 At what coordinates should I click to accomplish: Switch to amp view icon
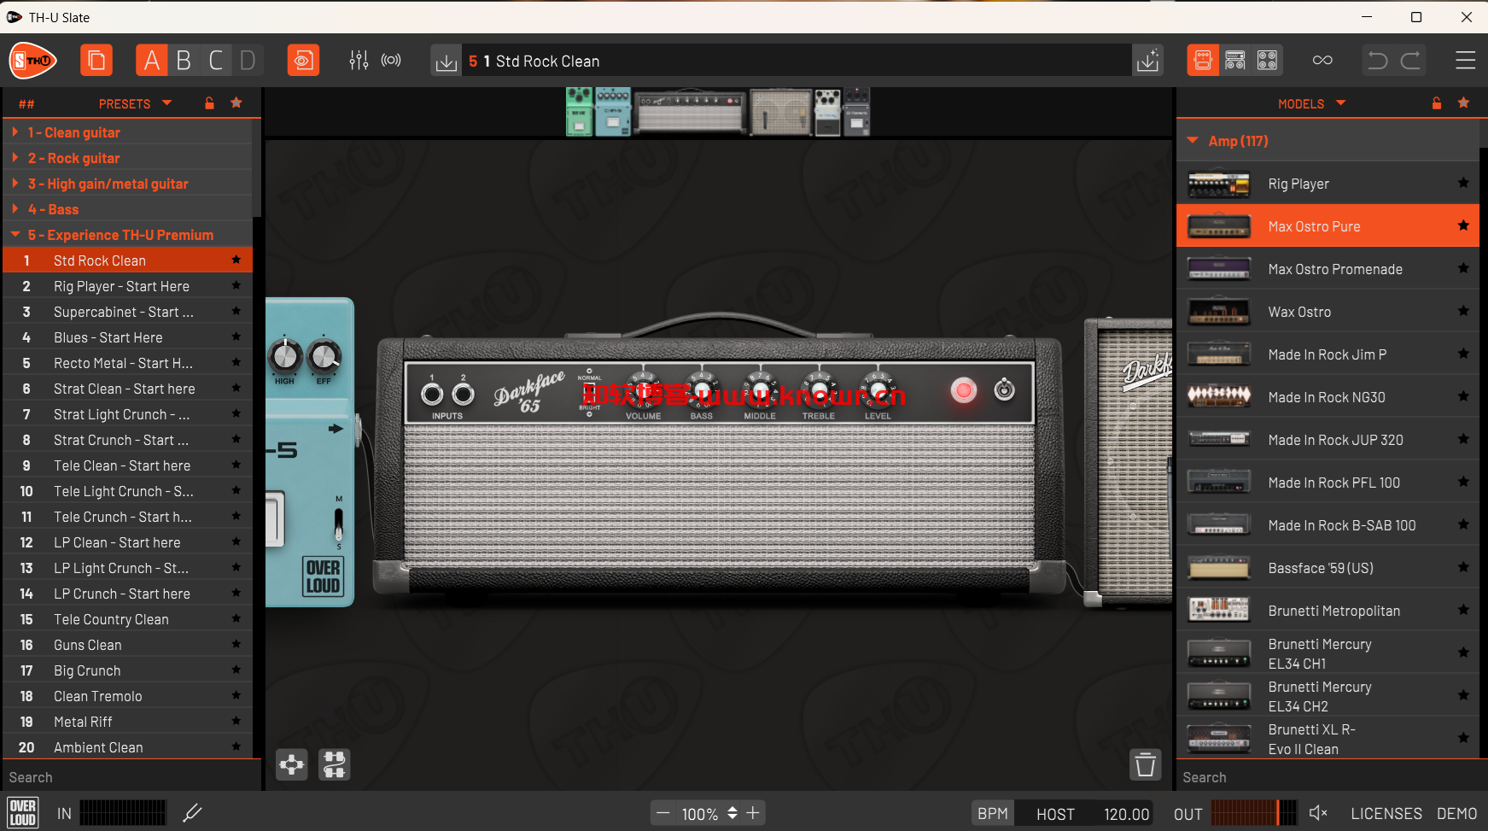click(x=1203, y=60)
